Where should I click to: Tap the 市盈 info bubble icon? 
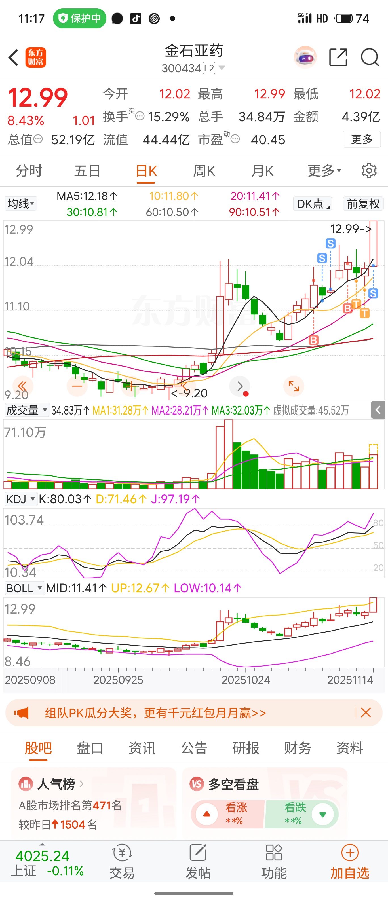pyautogui.click(x=235, y=139)
